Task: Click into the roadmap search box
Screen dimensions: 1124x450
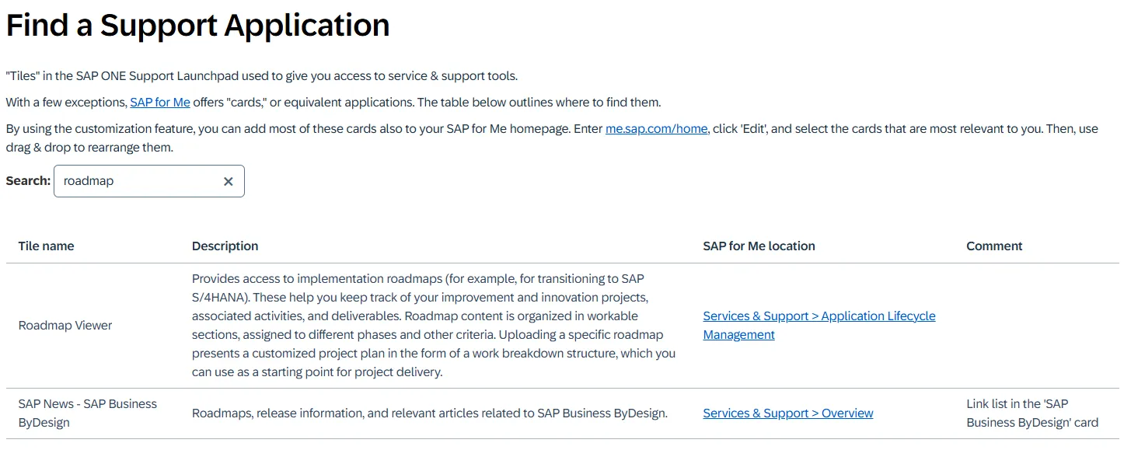Action: [x=136, y=181]
